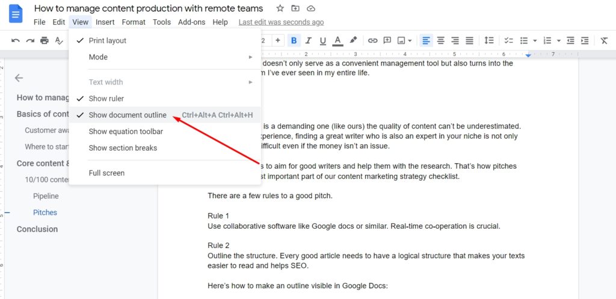
Task: Go to 'Customer awa' outline item
Action: (47, 130)
